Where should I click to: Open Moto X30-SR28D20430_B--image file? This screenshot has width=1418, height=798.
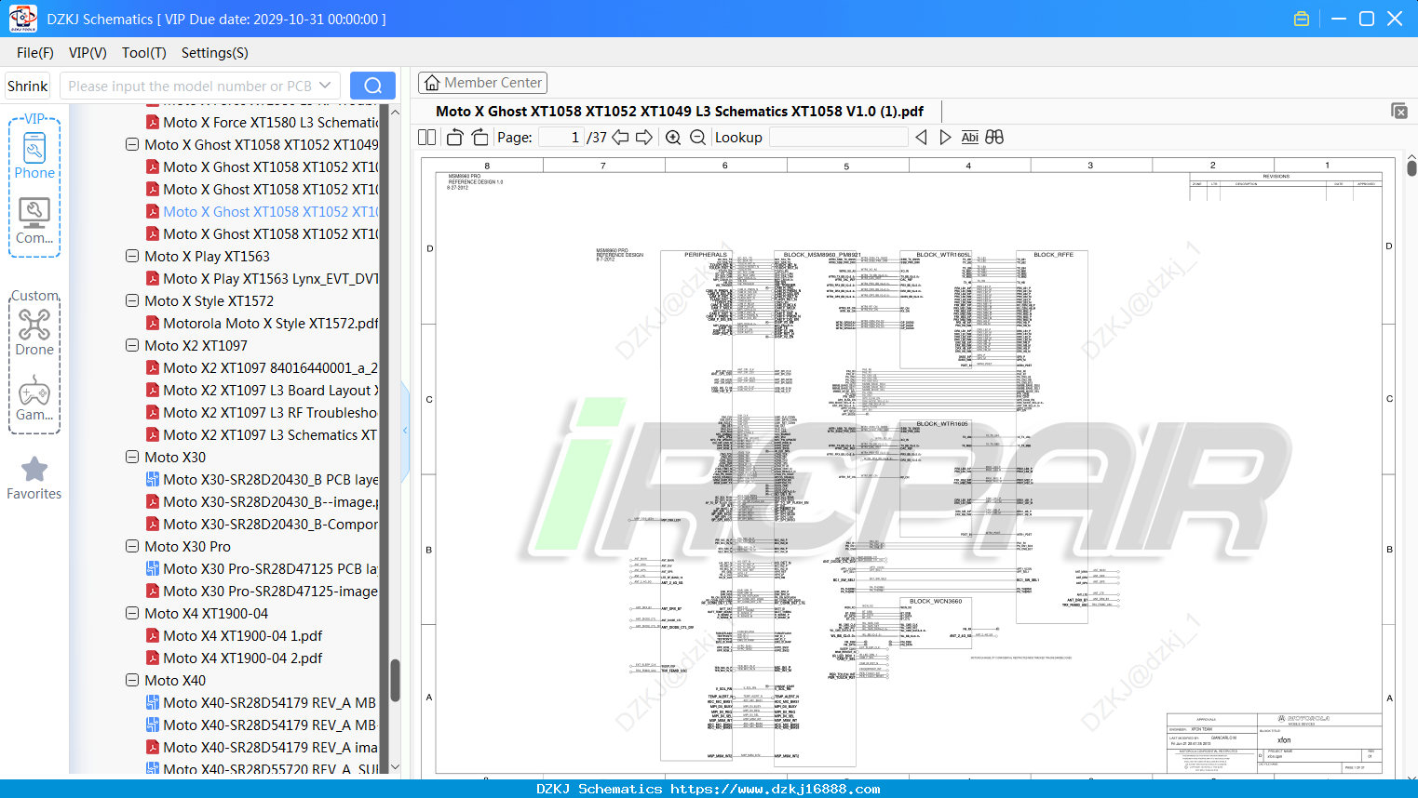(x=263, y=502)
